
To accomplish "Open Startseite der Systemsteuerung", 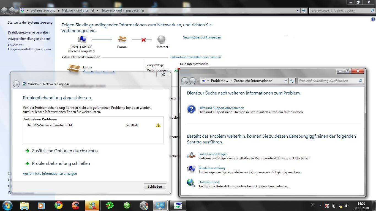I will tap(30, 23).
